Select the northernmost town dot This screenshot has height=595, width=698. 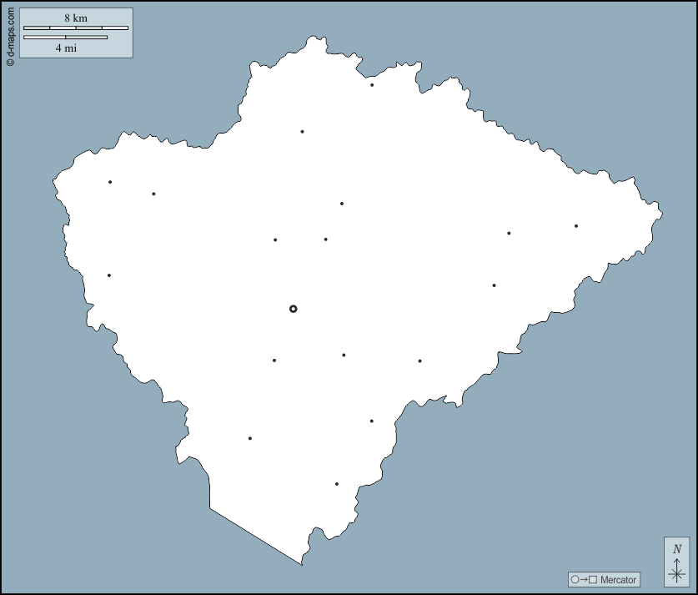click(x=372, y=85)
